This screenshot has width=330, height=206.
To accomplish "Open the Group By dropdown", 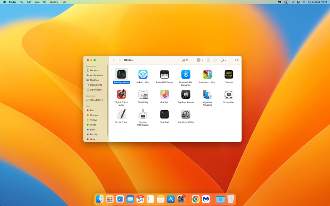I will 200,60.
